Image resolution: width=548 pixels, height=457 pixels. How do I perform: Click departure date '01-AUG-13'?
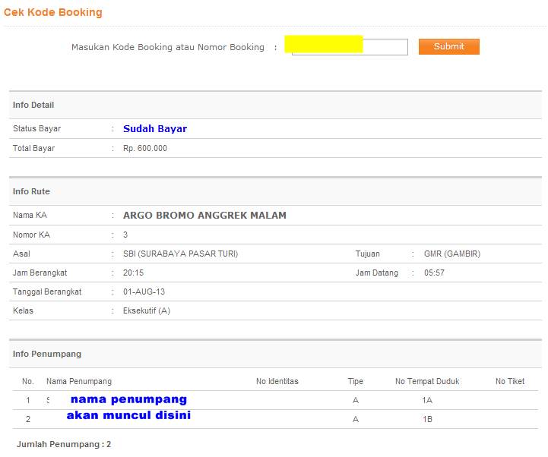point(144,292)
